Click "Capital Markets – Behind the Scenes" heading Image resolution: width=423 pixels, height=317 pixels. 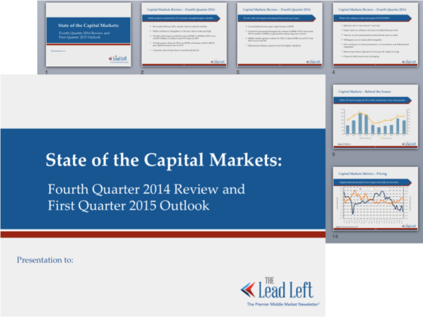(x=365, y=92)
